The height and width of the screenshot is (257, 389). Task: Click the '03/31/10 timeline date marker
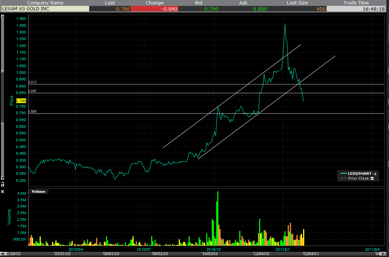[x=62, y=254]
